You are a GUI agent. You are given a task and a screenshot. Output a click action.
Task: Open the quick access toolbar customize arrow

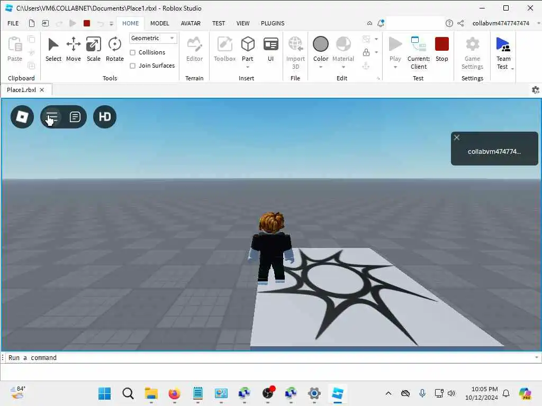click(111, 23)
